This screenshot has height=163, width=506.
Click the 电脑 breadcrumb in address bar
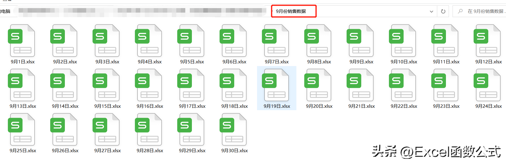[x=5, y=11]
